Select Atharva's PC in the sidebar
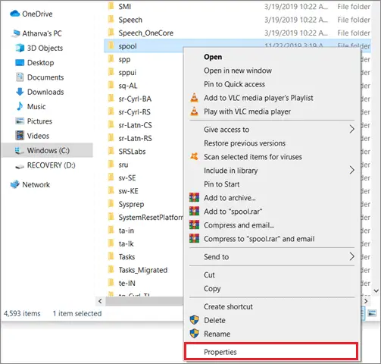This screenshot has height=364, width=381. [x=42, y=33]
